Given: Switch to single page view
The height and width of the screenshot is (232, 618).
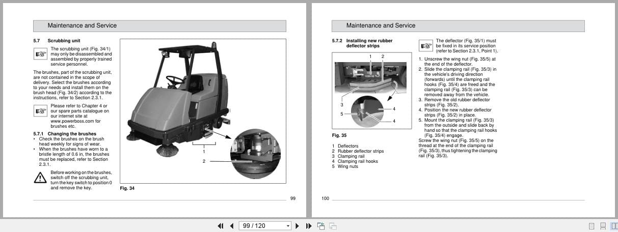Looking at the screenshot, I should click(592, 226).
